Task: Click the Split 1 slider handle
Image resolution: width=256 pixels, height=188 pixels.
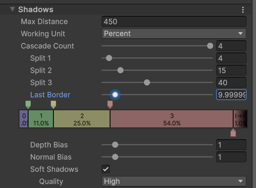Action: click(109, 58)
